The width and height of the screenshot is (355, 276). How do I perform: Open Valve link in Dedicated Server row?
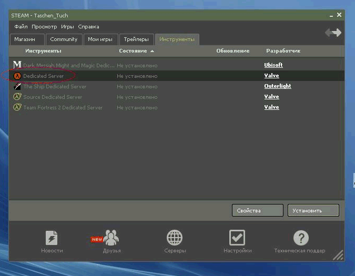271,76
